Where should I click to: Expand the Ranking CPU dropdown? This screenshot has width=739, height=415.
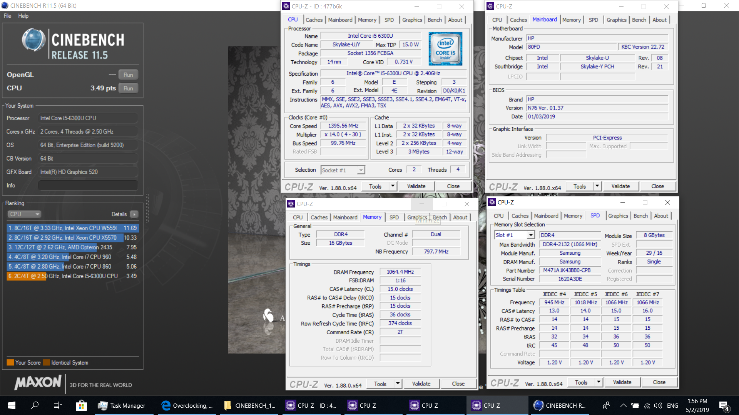(24, 214)
